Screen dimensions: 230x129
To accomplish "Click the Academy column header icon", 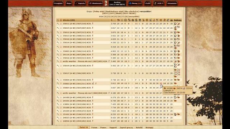I will [x=133, y=20].
